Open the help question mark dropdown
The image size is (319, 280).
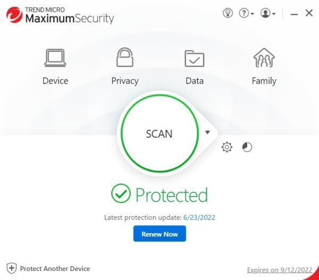(246, 13)
